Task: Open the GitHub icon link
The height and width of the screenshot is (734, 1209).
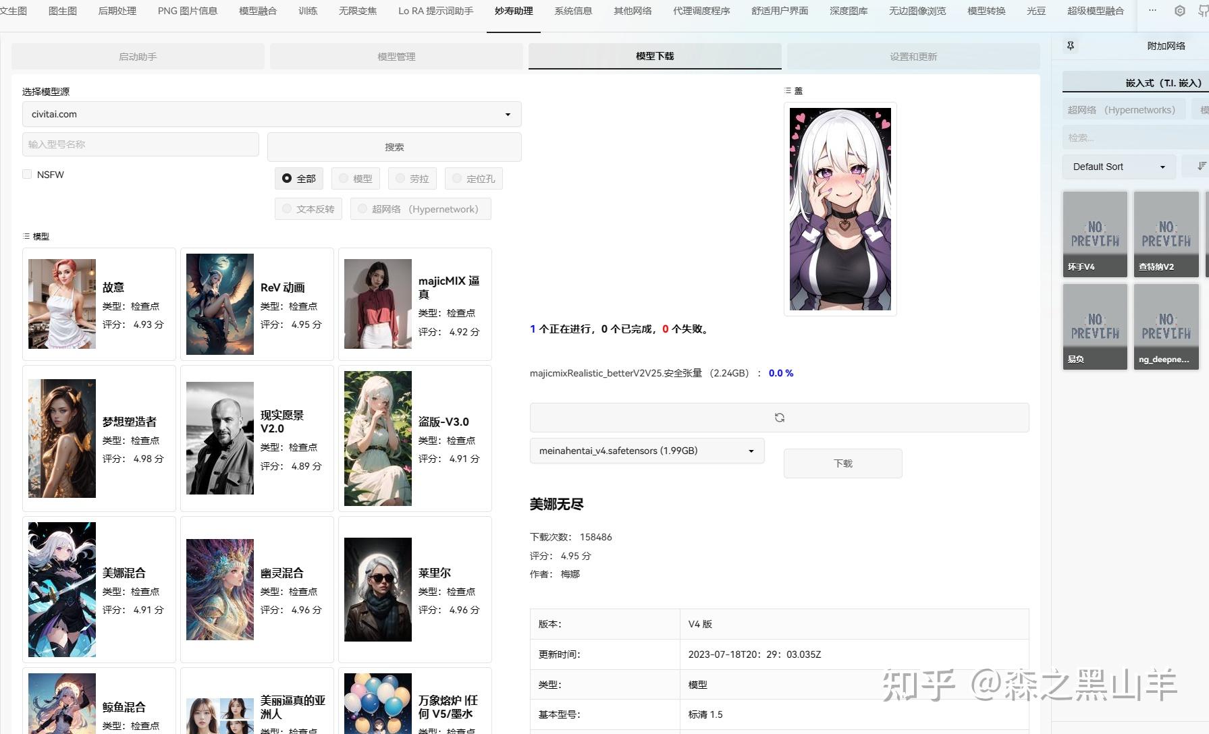Action: click(1203, 11)
